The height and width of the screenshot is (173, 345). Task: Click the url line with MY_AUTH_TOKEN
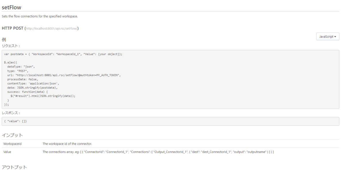(x=64, y=75)
